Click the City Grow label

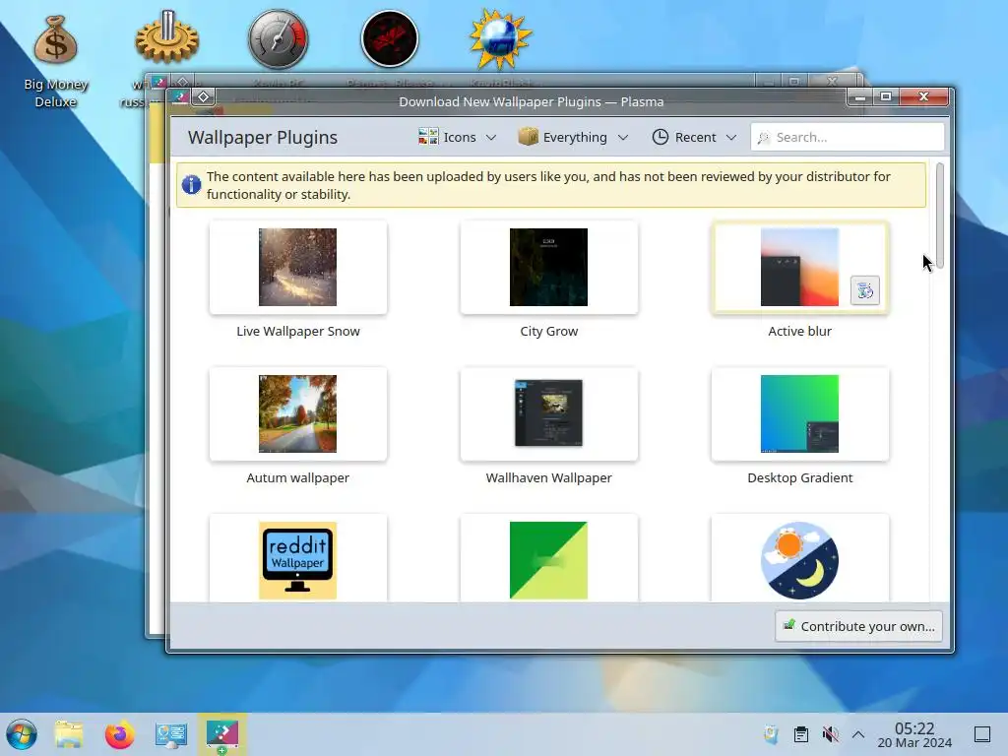[x=548, y=331]
